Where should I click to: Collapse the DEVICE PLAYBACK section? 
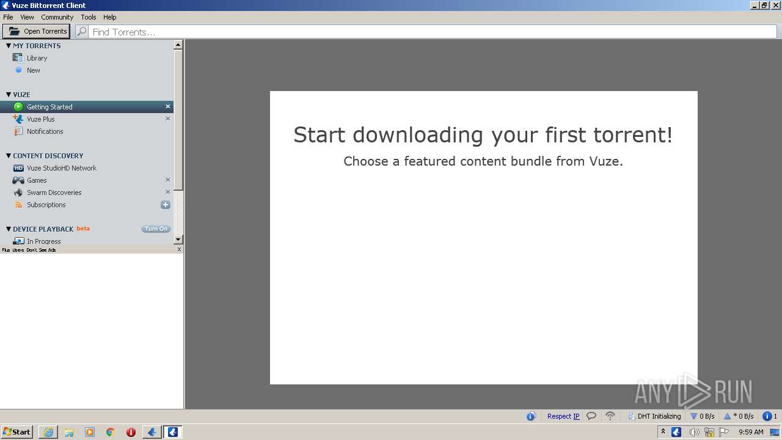pos(9,229)
